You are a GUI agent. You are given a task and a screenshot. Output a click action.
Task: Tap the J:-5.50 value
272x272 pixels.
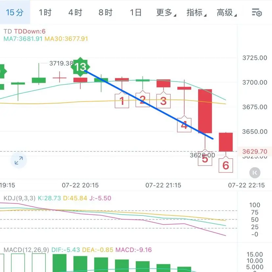pyautogui.click(x=100, y=198)
